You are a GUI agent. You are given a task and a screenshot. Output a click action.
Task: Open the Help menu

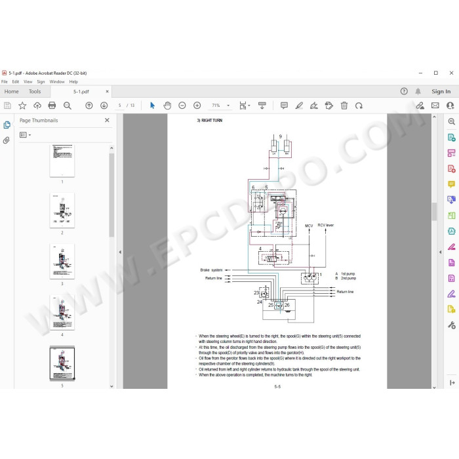pyautogui.click(x=73, y=82)
